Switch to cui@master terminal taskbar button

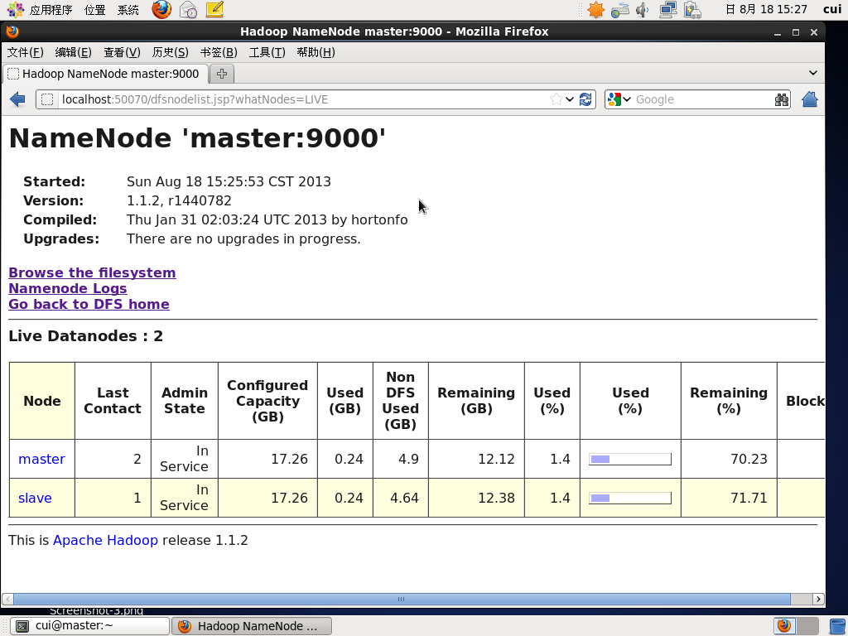pos(90,626)
